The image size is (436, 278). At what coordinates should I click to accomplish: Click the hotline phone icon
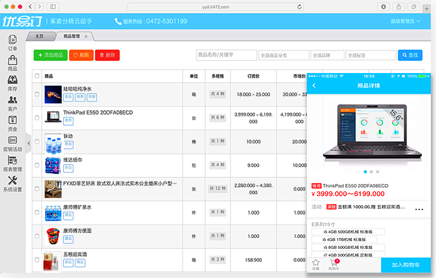click(118, 21)
